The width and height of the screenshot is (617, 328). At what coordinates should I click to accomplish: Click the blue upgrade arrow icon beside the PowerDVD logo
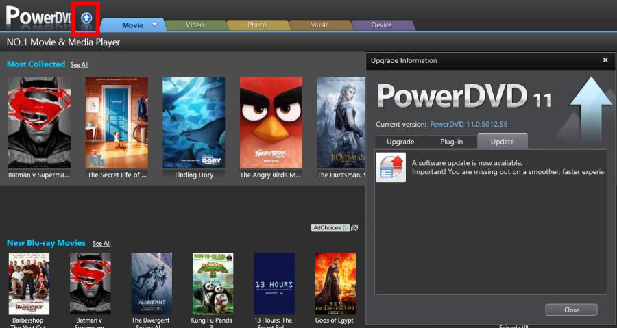(86, 18)
